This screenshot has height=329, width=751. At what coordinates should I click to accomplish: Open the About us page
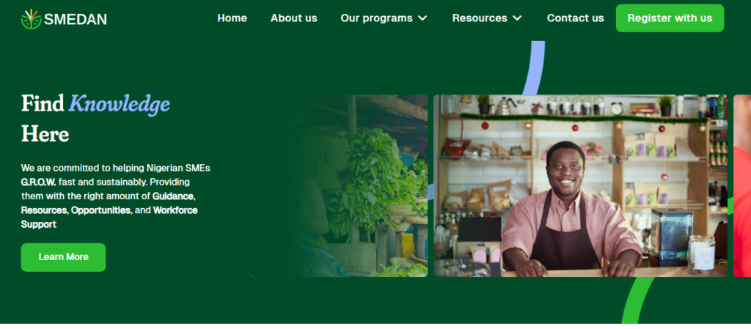293,18
